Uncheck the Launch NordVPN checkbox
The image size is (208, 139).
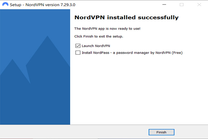point(78,46)
